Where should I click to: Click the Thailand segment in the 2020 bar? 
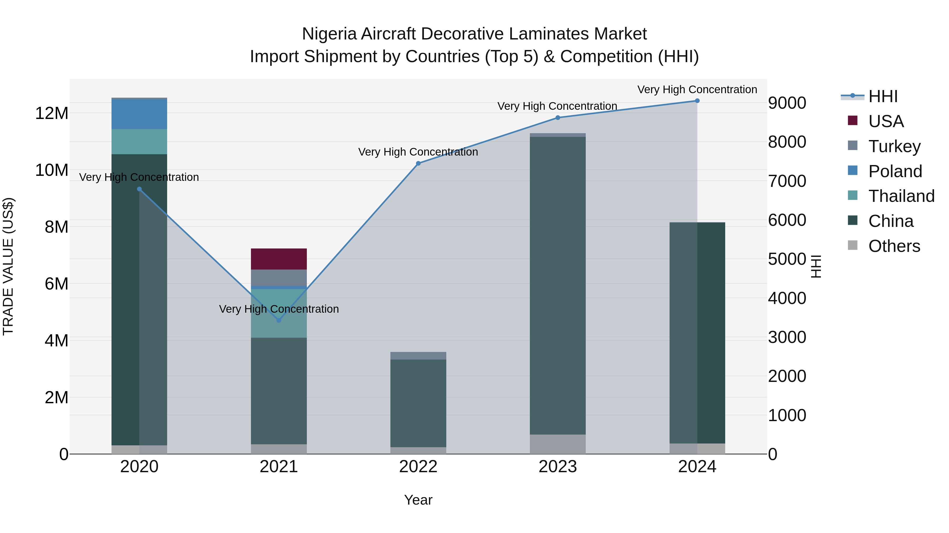(139, 142)
